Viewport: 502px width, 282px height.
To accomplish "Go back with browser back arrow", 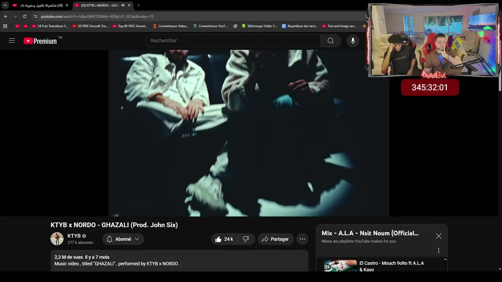I will click(x=5, y=16).
